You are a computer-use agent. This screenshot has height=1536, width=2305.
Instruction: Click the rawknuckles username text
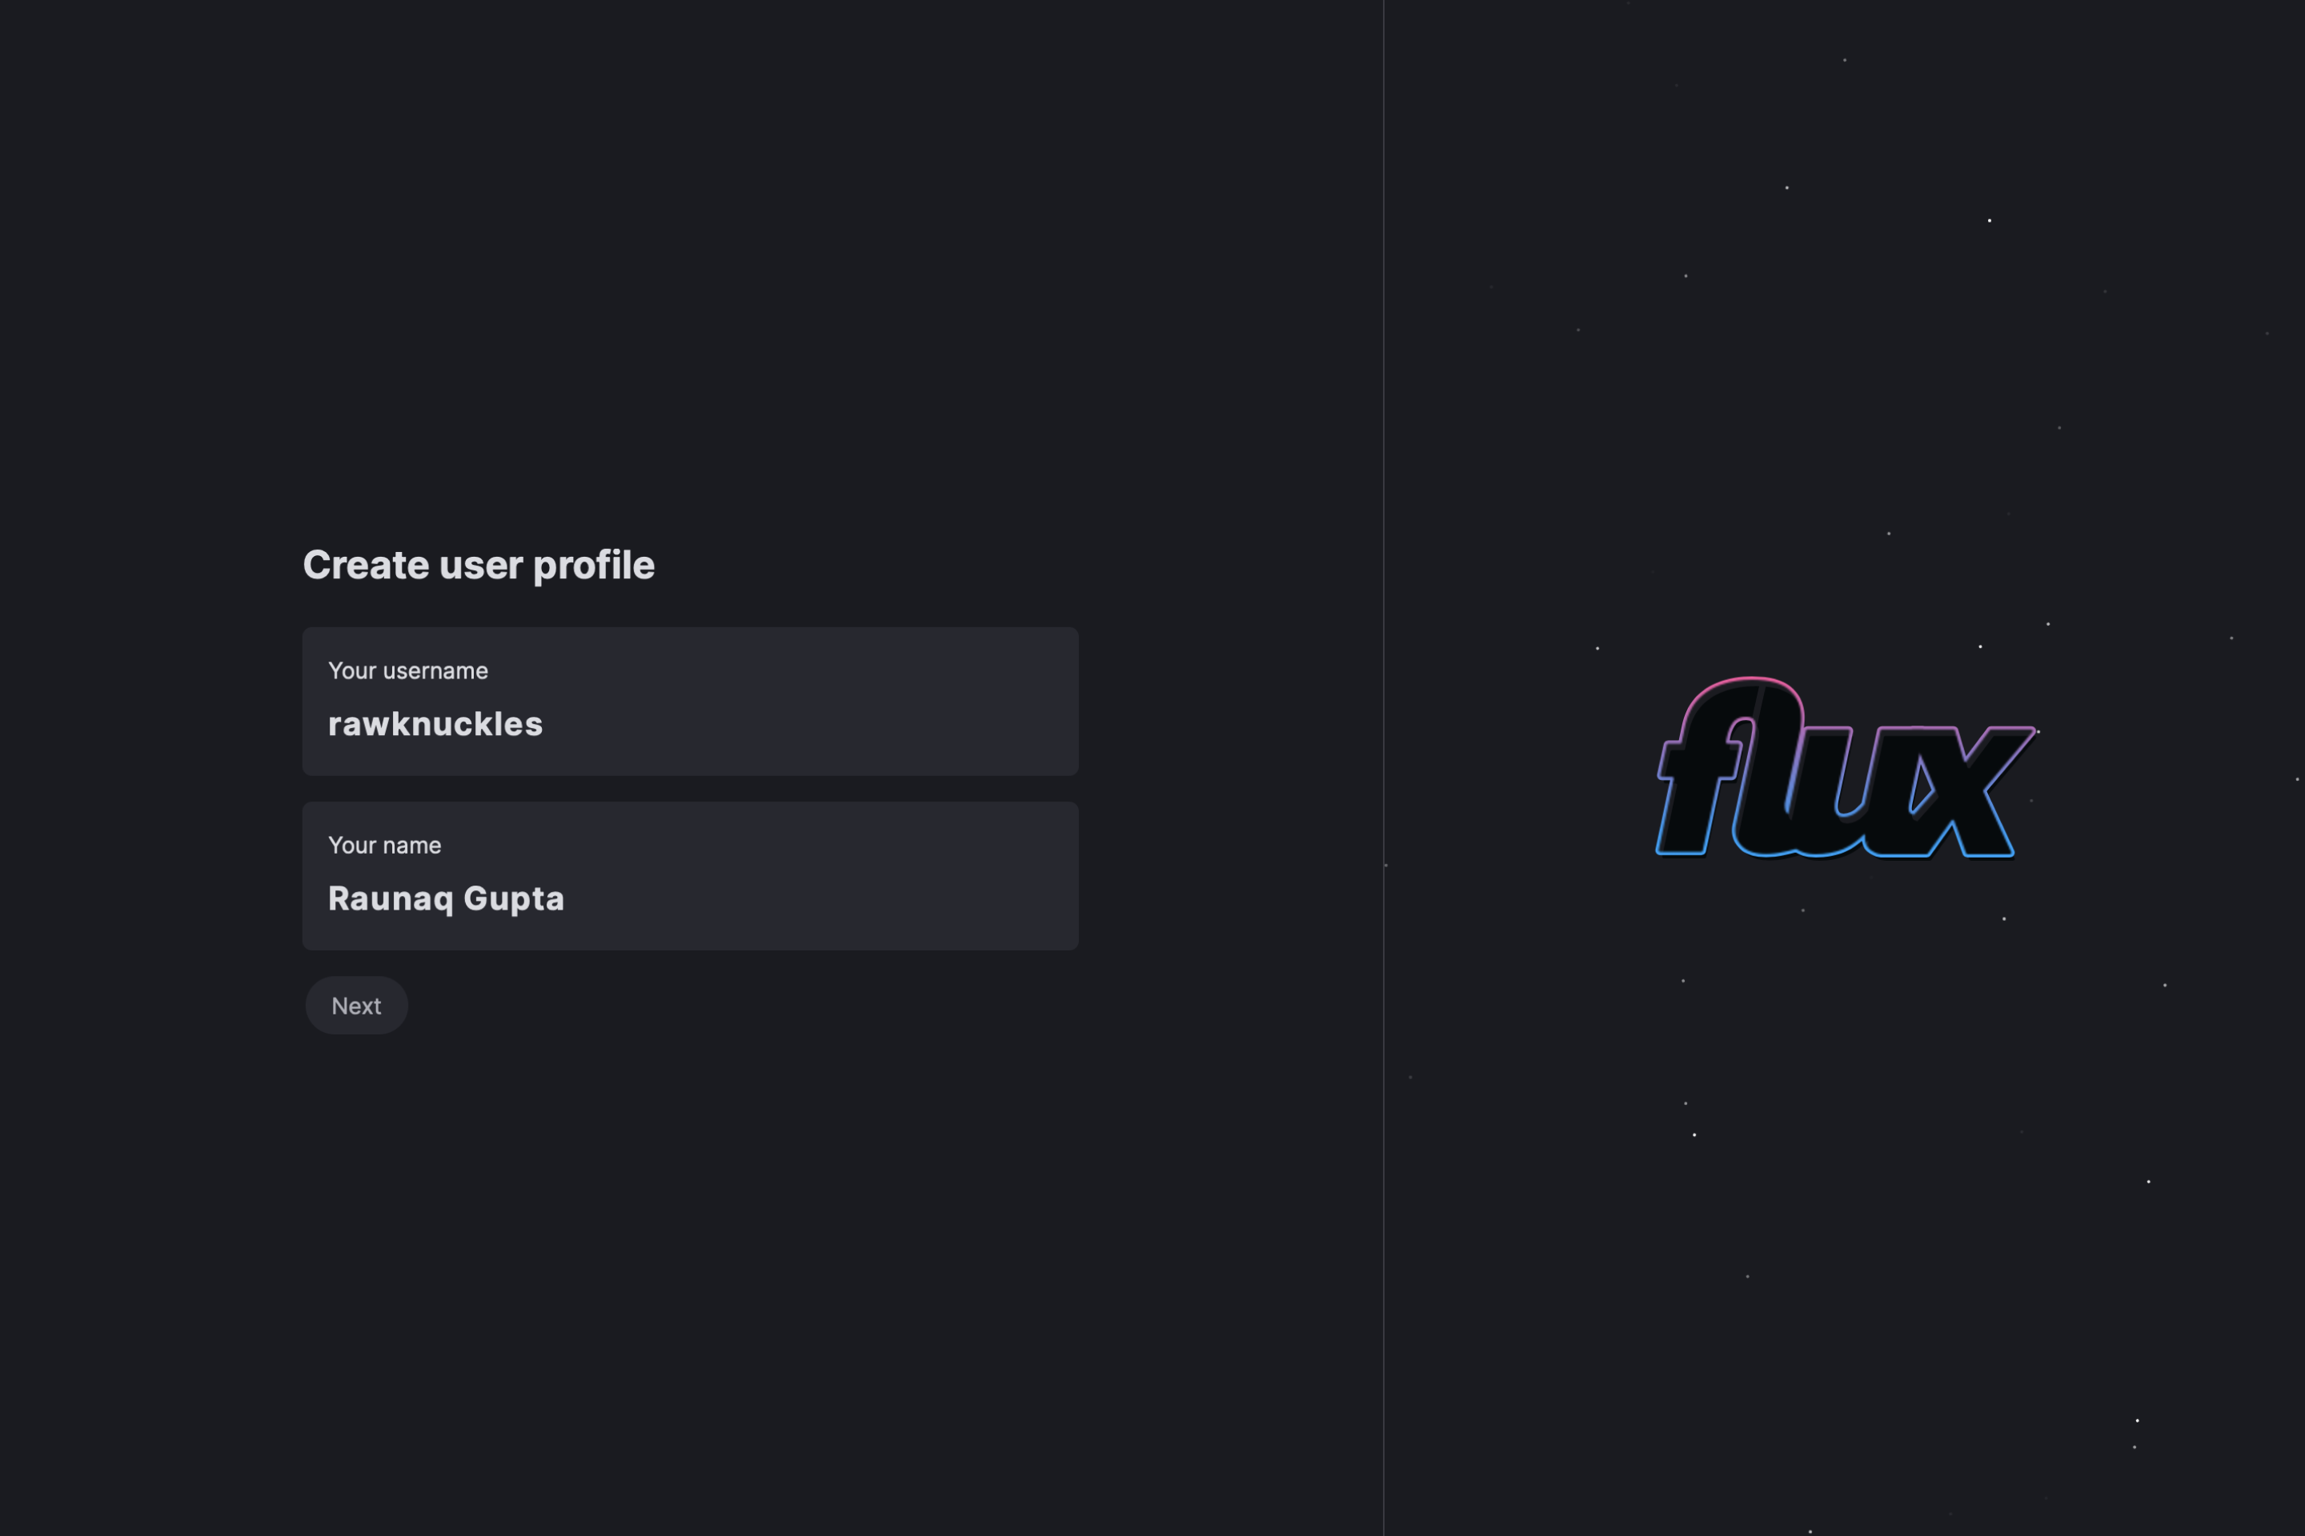435,724
